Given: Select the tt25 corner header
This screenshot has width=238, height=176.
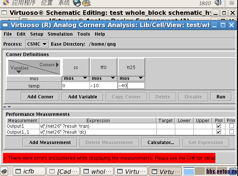Looking at the screenshot, I should tap(131, 67).
